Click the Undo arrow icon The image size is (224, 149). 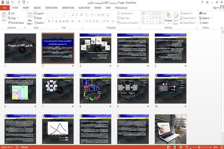[x=13, y=3]
